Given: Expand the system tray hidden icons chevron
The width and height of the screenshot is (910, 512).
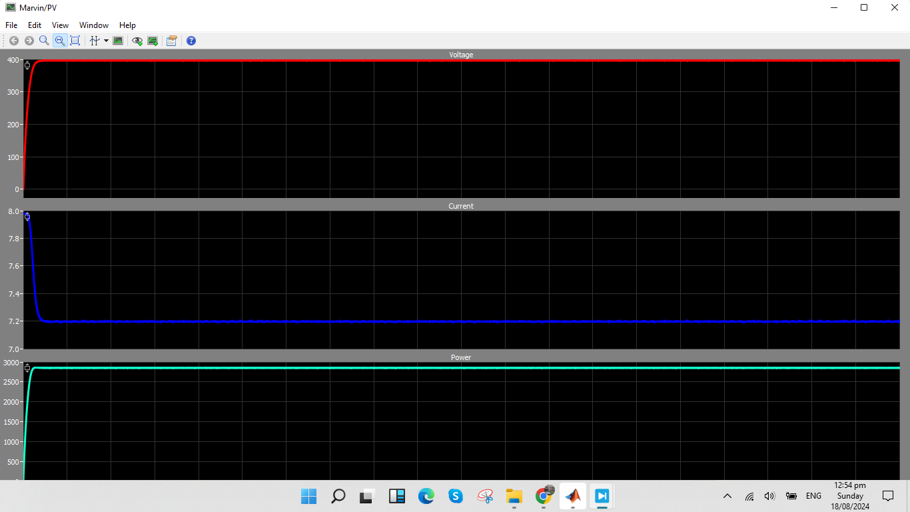Looking at the screenshot, I should (727, 496).
